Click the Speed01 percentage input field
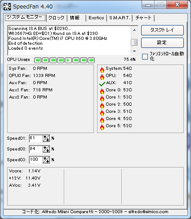191x219 pixels. tap(36, 138)
